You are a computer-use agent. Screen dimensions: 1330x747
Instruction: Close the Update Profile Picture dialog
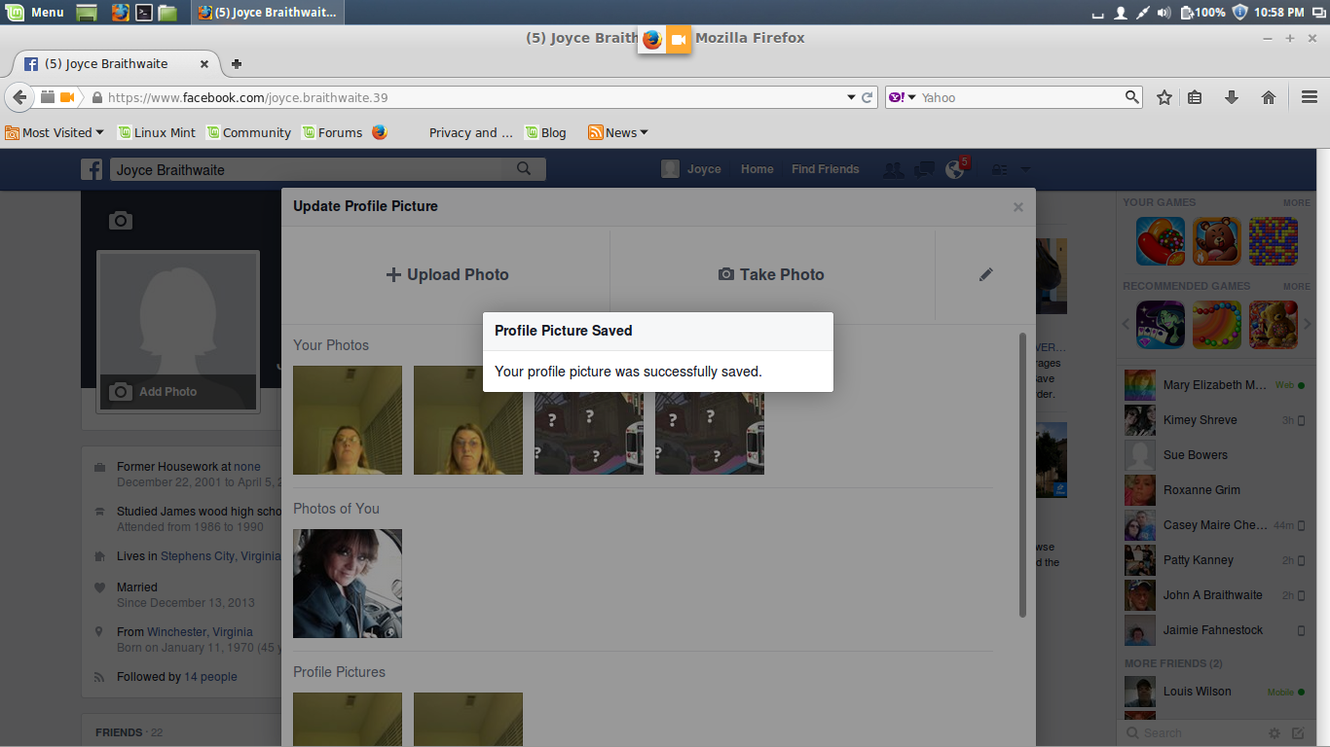point(1018,207)
